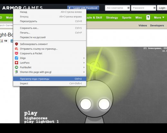This screenshot has width=167, height=133.
Task: Click the Armor Games logo
Action: [22, 8]
